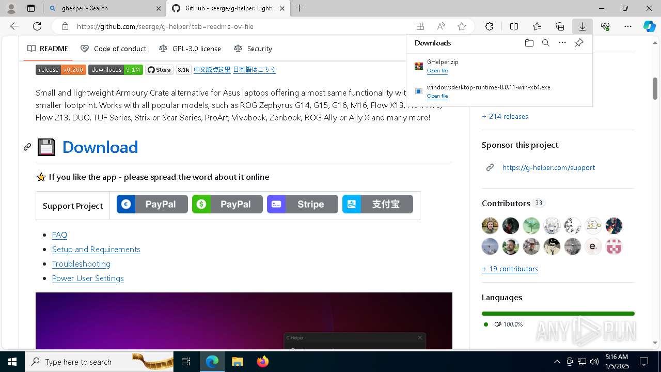Image resolution: width=661 pixels, height=372 pixels.
Task: Click the release v0.200 badge
Action: pos(61,70)
